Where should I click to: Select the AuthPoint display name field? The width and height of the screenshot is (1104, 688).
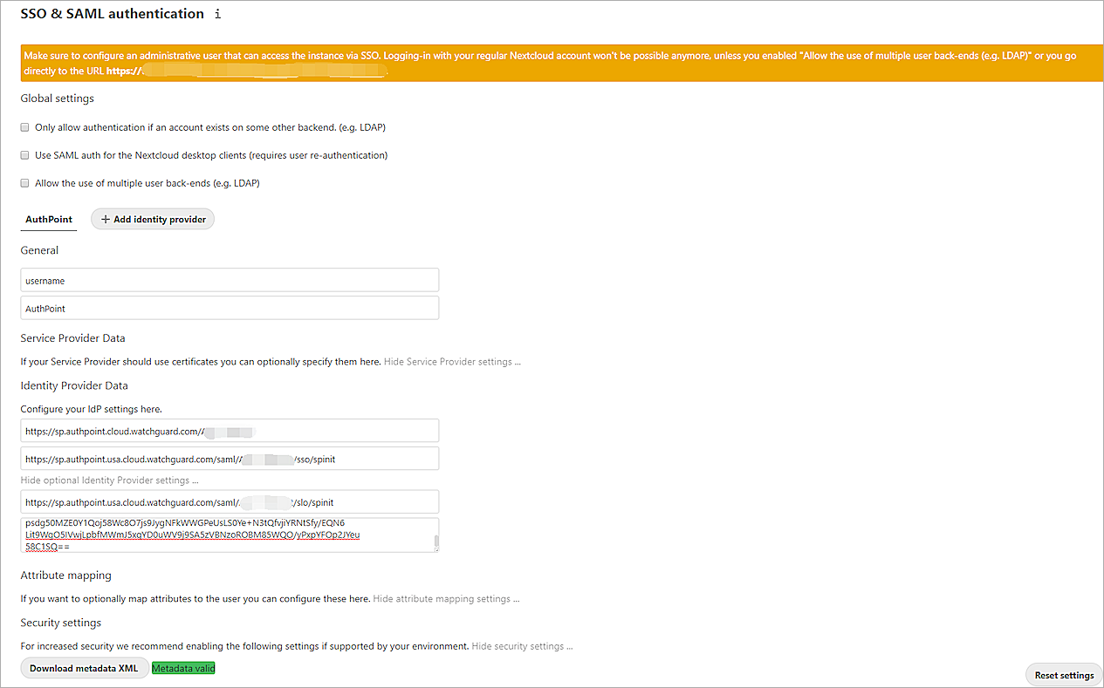[x=230, y=307]
